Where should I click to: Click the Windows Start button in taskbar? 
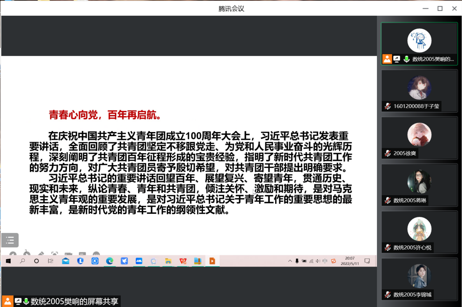pyautogui.click(x=8, y=261)
